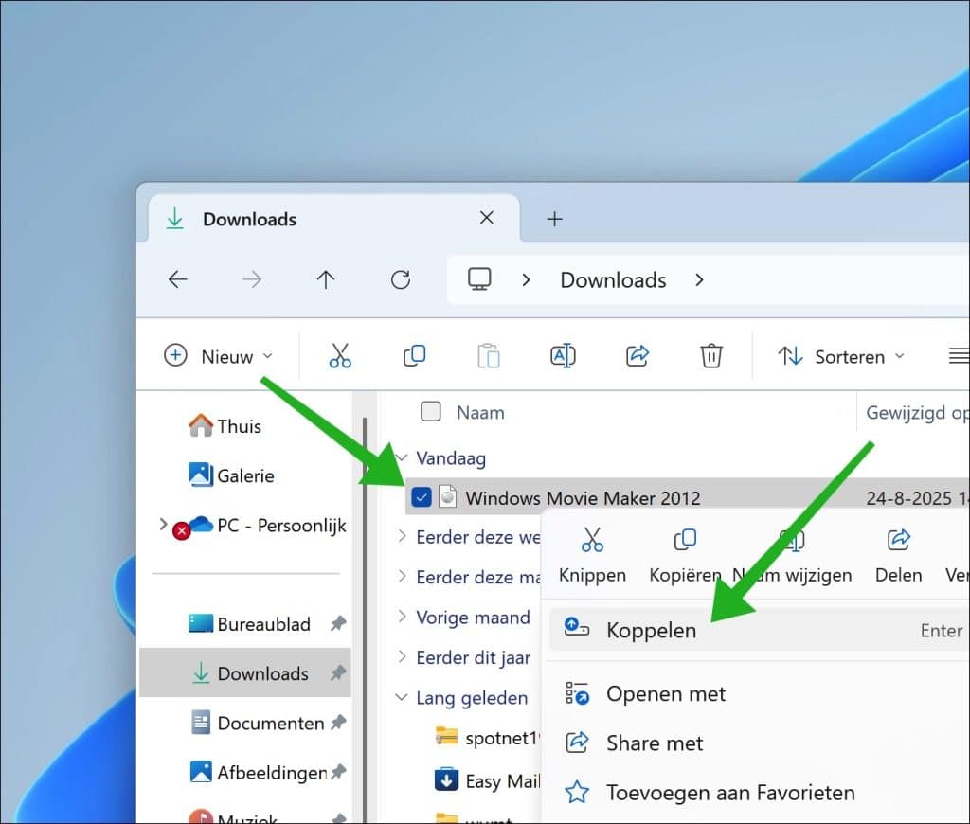Click chevron after Downloads in address bar

pyautogui.click(x=700, y=280)
